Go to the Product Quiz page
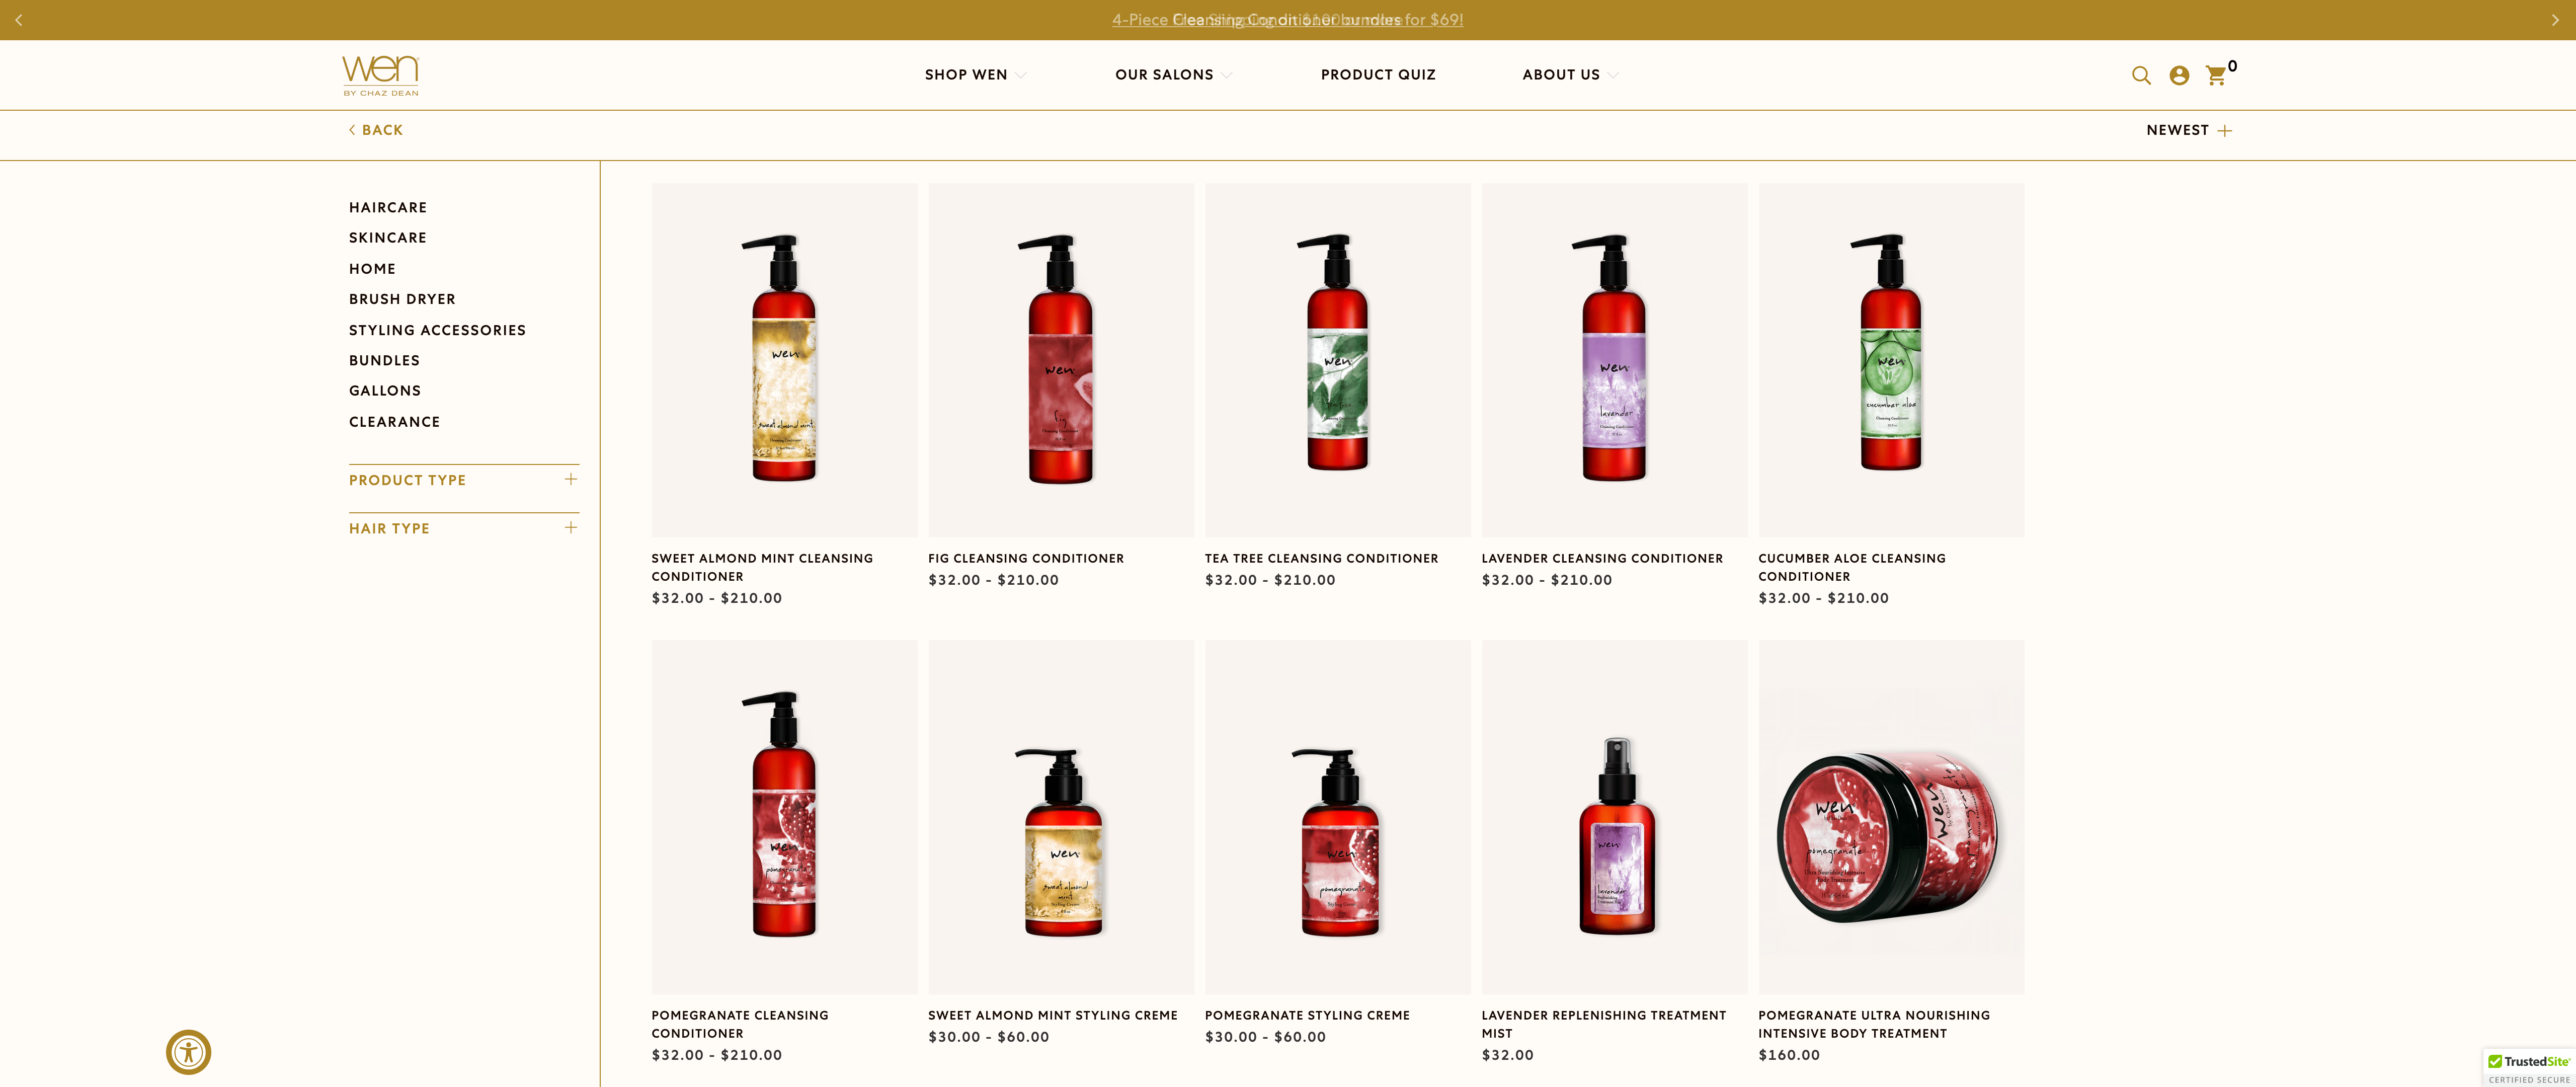The image size is (2576, 1087). coord(1378,75)
